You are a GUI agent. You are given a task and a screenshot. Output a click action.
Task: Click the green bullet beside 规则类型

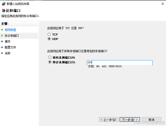pyautogui.click(x=2, y=30)
